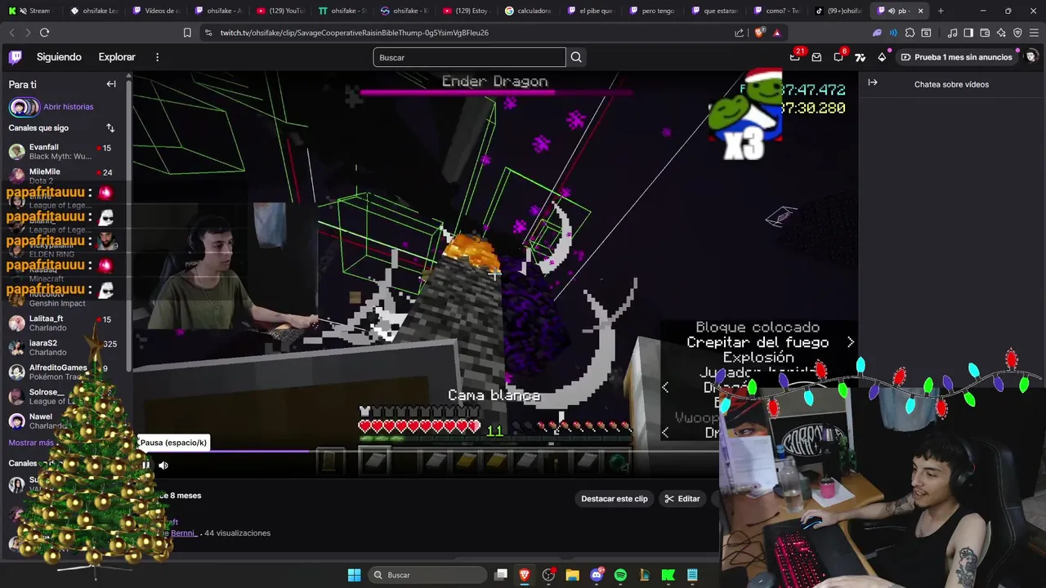This screenshot has width=1046, height=588.
Task: Click the share icon in the address bar
Action: pyautogui.click(x=740, y=33)
